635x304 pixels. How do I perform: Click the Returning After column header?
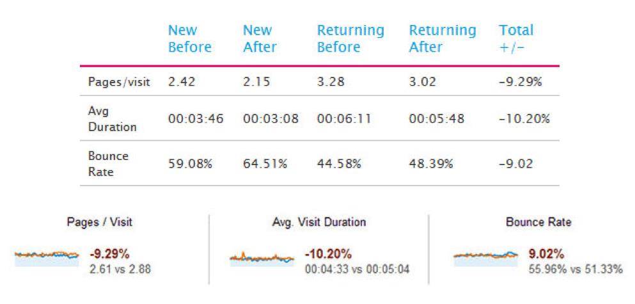point(443,39)
